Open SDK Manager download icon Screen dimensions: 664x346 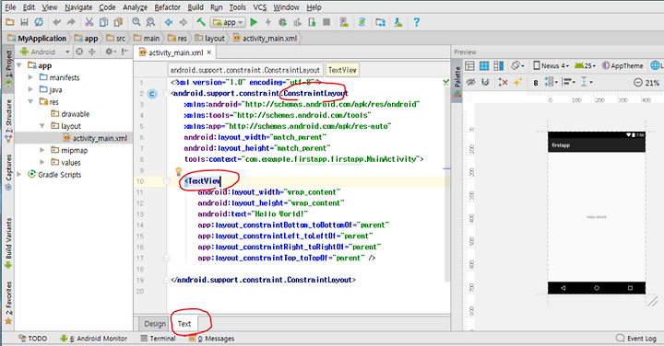point(398,22)
